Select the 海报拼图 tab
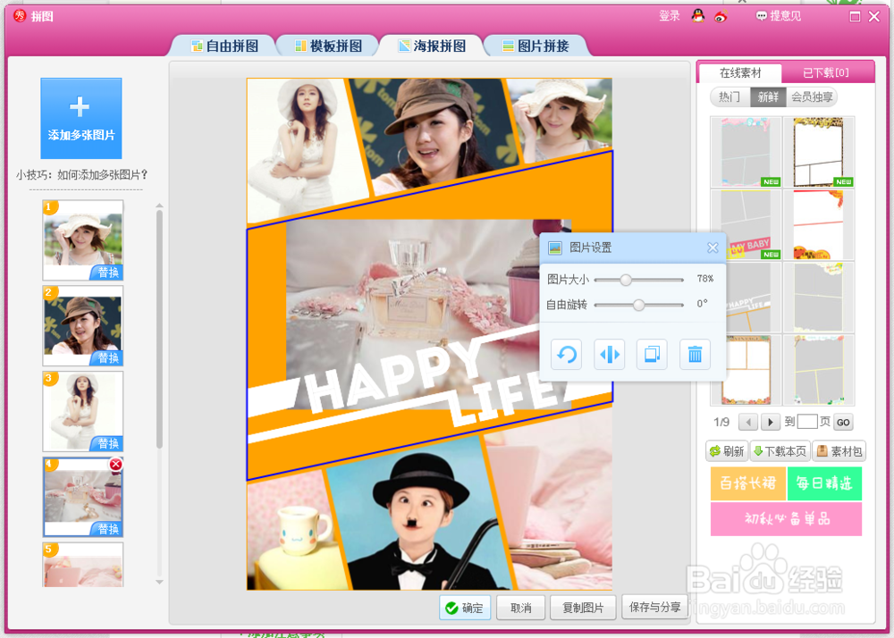Viewport: 894px width, 638px height. (x=432, y=46)
